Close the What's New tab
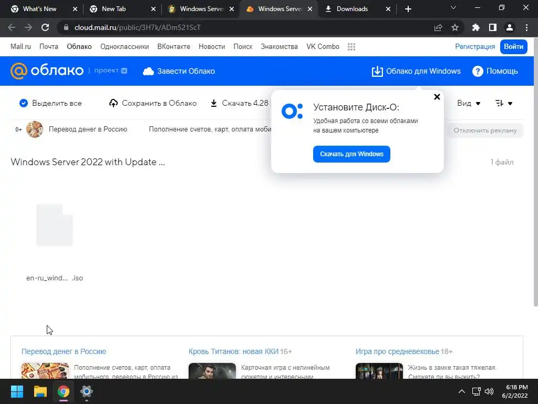Screen dimensions: 538x404 coord(75,9)
